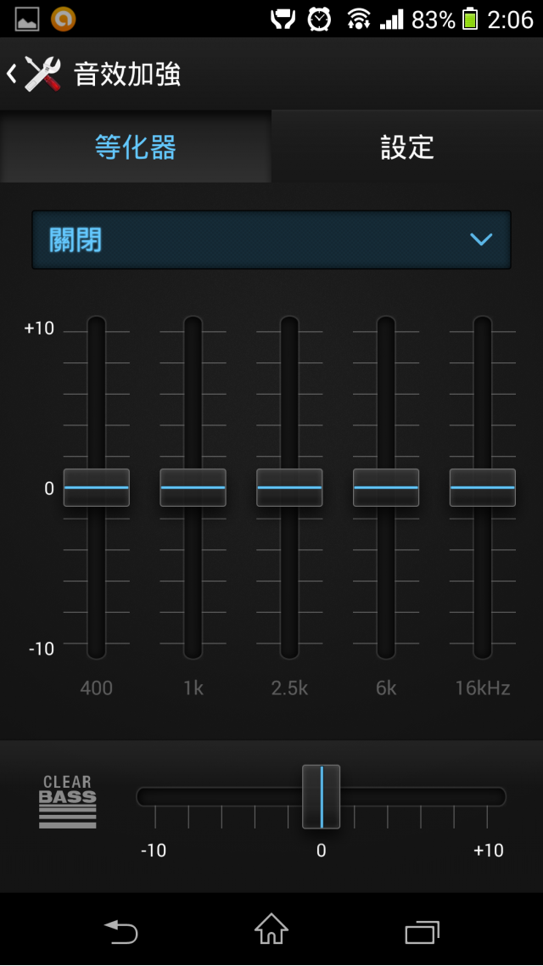
Task: Open the recent apps icon
Action: tap(423, 932)
